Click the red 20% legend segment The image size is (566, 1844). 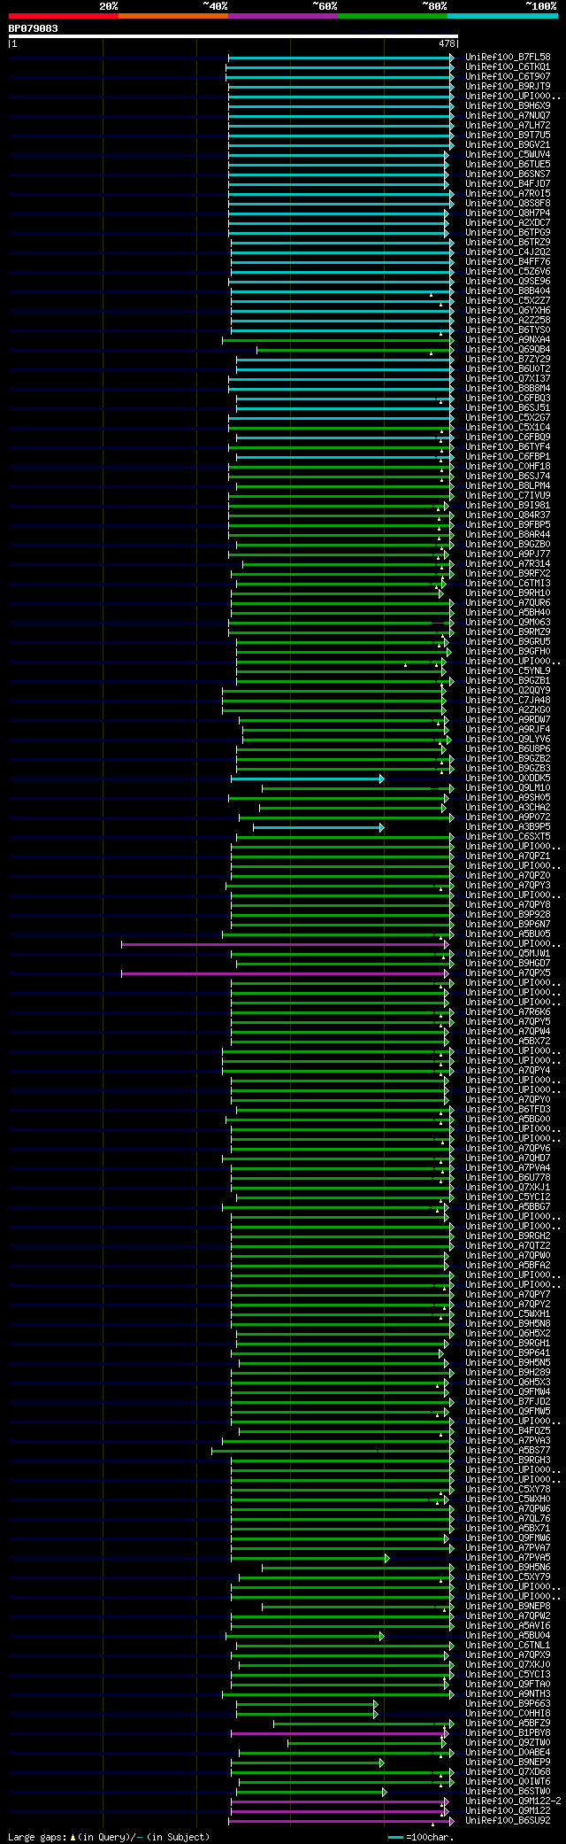click(64, 16)
